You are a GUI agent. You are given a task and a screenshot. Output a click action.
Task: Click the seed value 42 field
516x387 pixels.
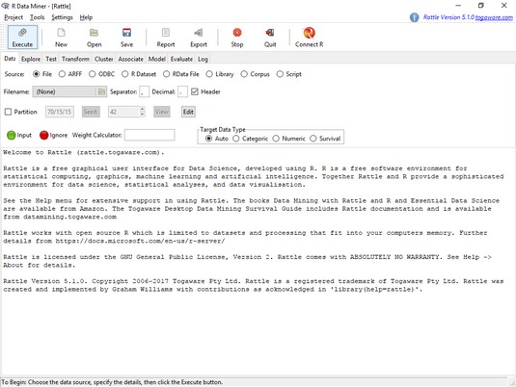pyautogui.click(x=124, y=112)
